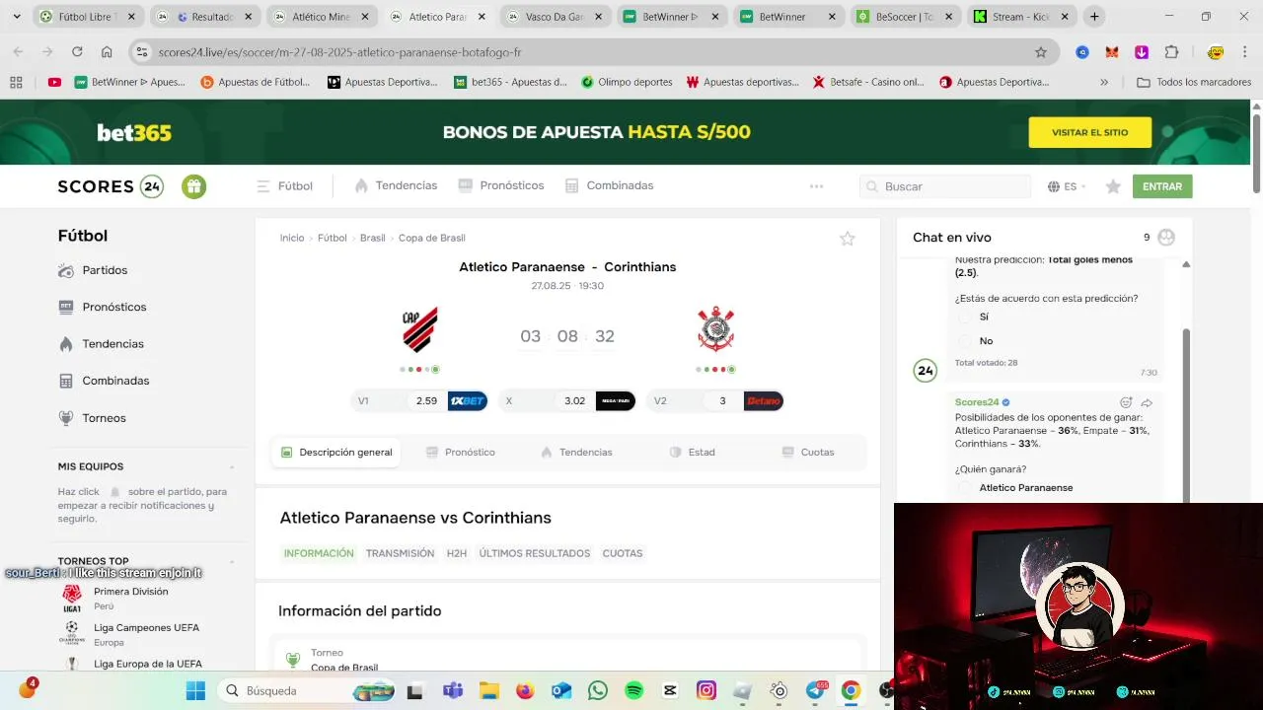Open the Copa de Brasil breadcrumb link
This screenshot has width=1263, height=710.
[x=432, y=238]
